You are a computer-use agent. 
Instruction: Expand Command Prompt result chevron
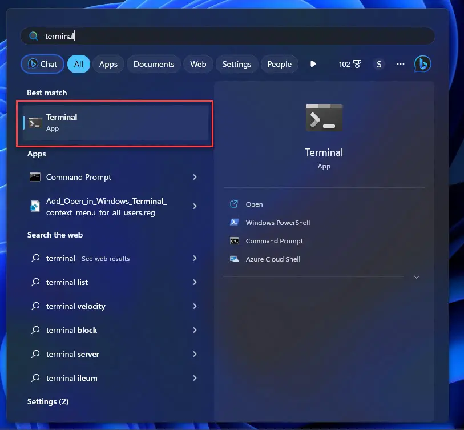click(195, 177)
